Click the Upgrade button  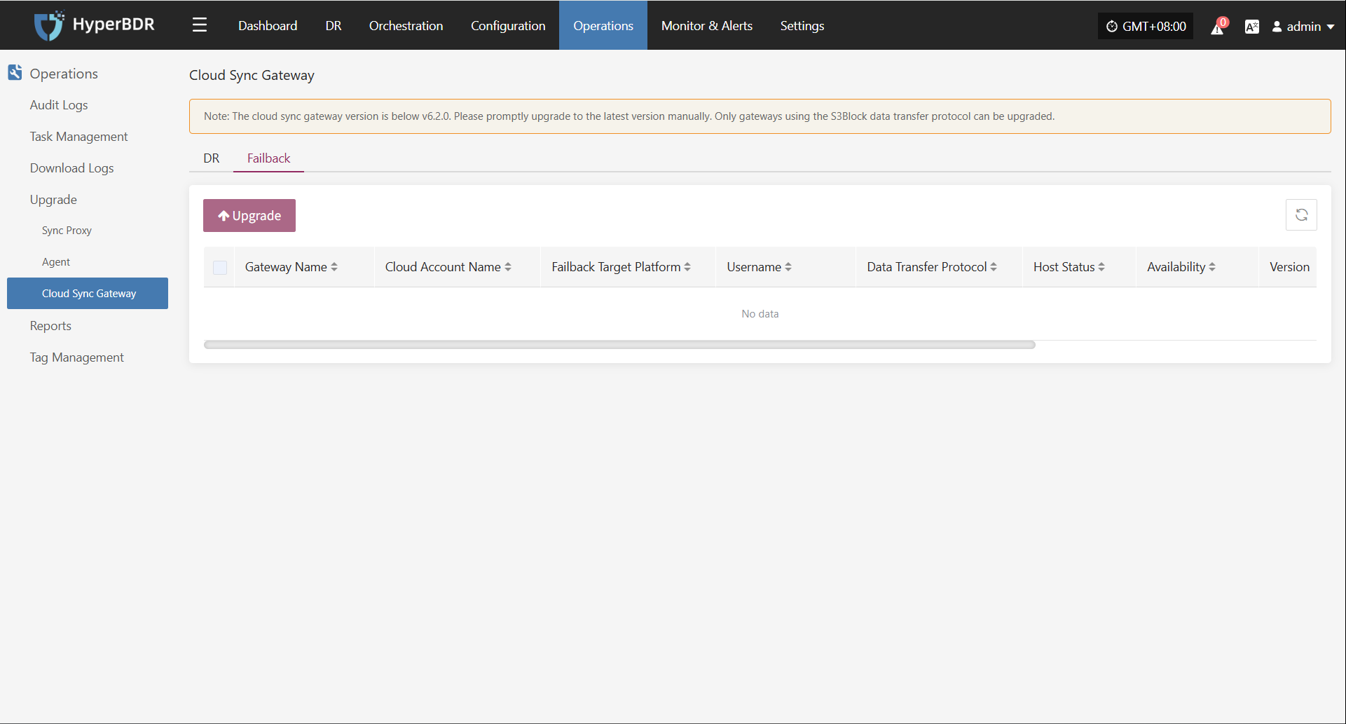coord(249,215)
